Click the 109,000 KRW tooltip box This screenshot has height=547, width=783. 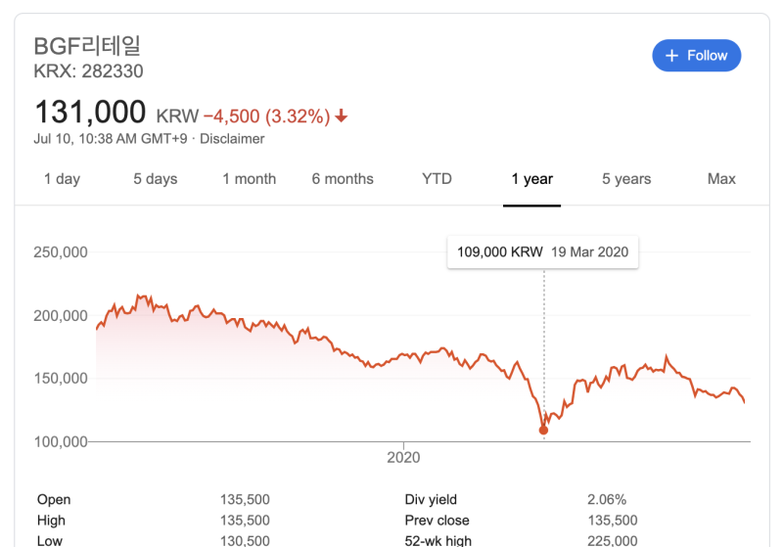click(543, 252)
